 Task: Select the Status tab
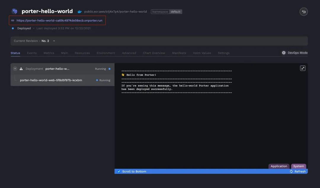pos(15,53)
